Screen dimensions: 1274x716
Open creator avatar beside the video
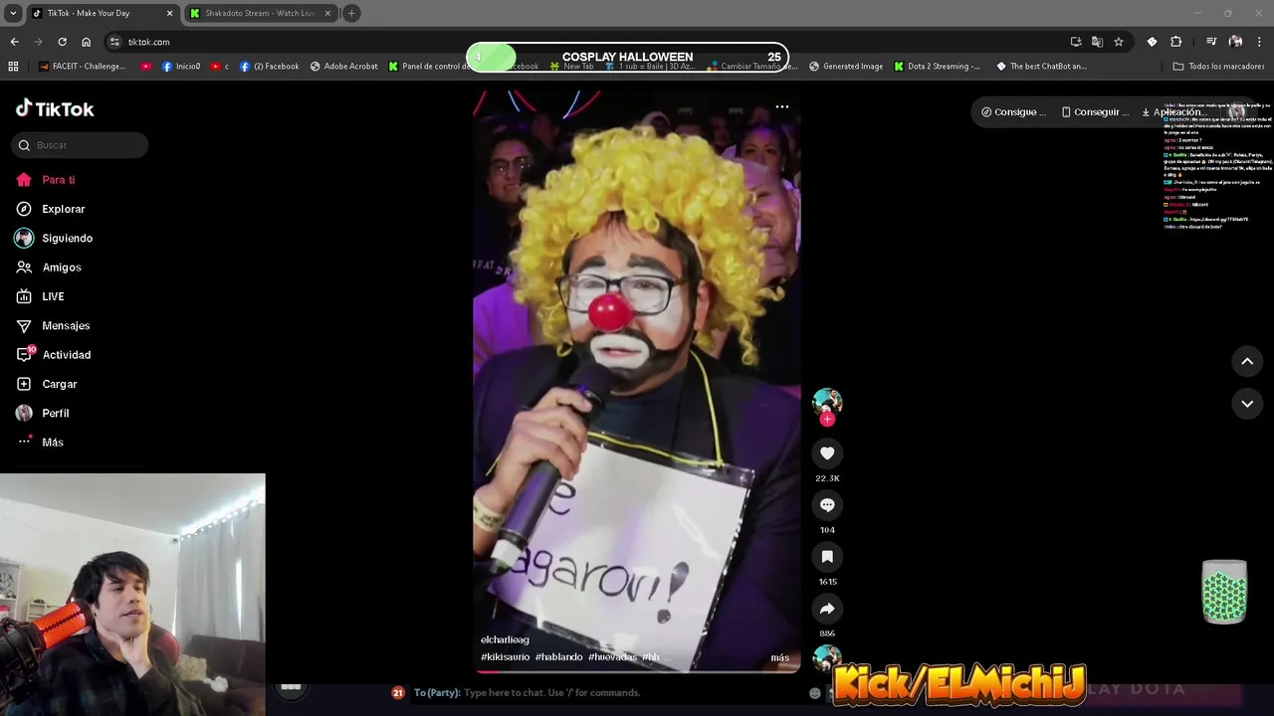(827, 402)
